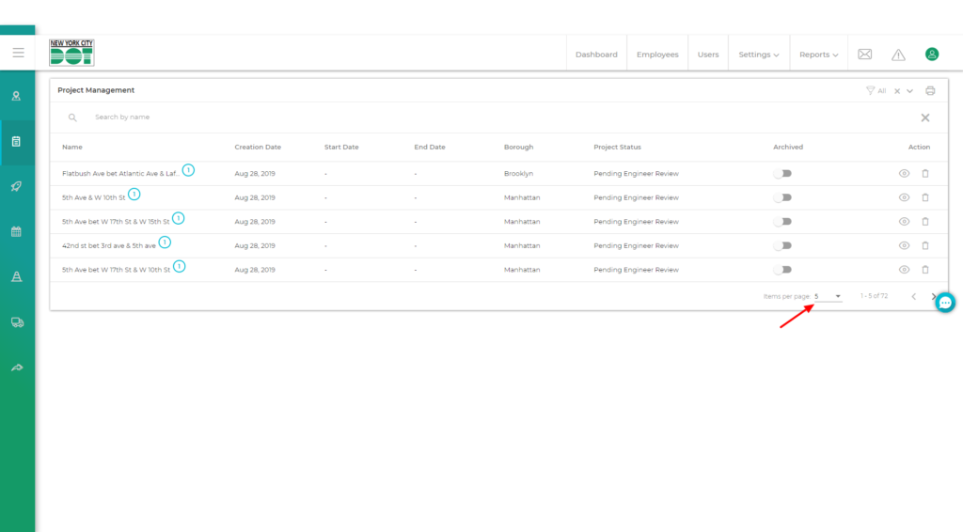Open the live chat bubble
The image size is (963, 532).
945,303
